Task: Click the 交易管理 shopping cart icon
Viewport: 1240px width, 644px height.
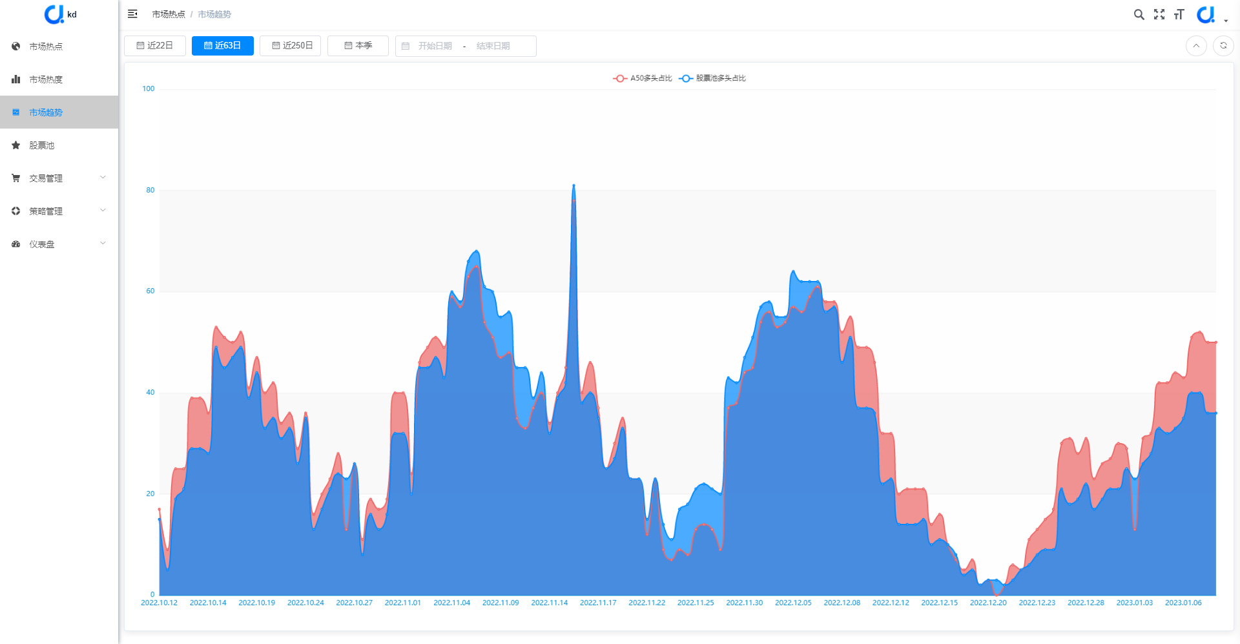Action: pyautogui.click(x=16, y=178)
